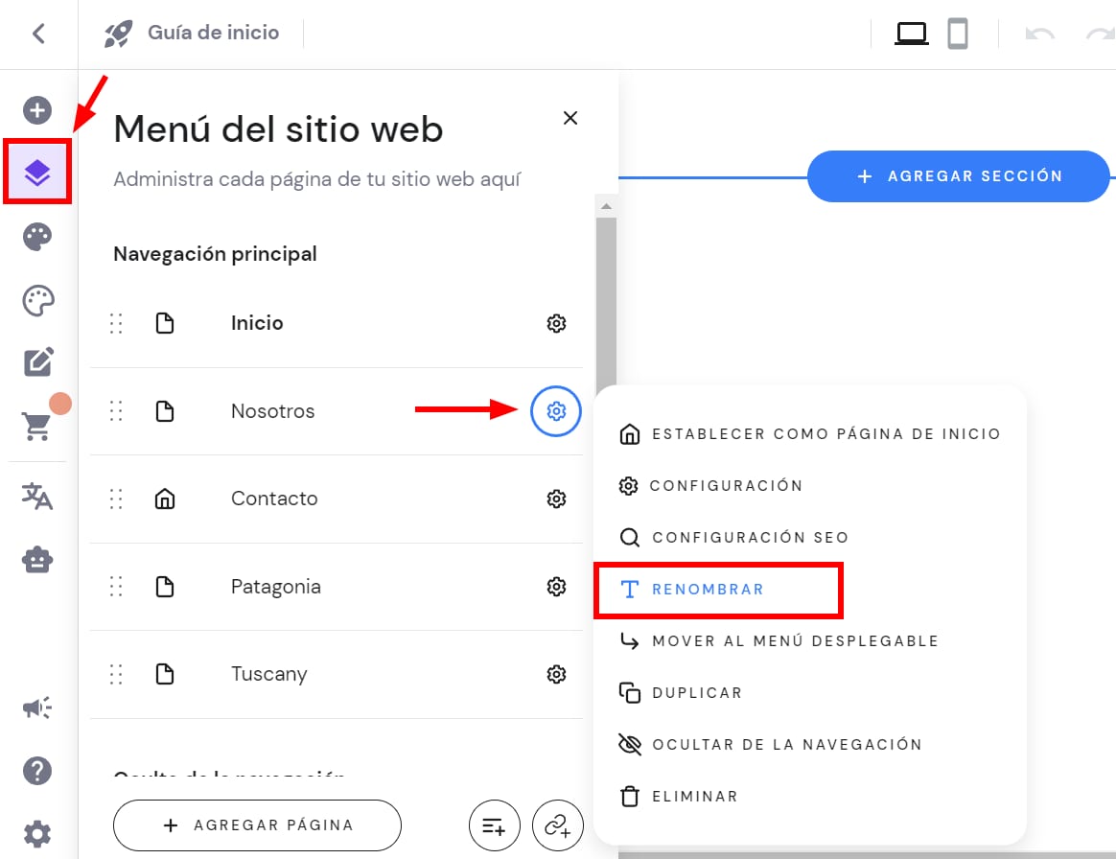The width and height of the screenshot is (1116, 859).
Task: Close the Menú del sitio web panel
Action: point(570,118)
